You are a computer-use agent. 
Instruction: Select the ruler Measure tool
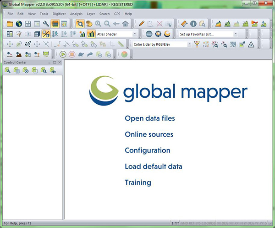click(x=184, y=24)
